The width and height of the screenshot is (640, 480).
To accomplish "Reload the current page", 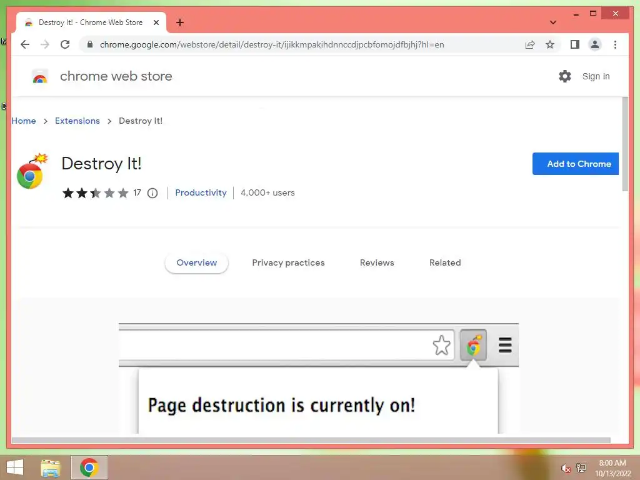I will click(x=65, y=44).
